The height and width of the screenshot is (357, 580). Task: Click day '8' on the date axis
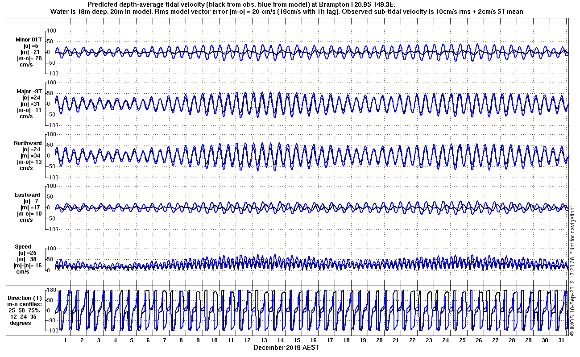coord(181,340)
